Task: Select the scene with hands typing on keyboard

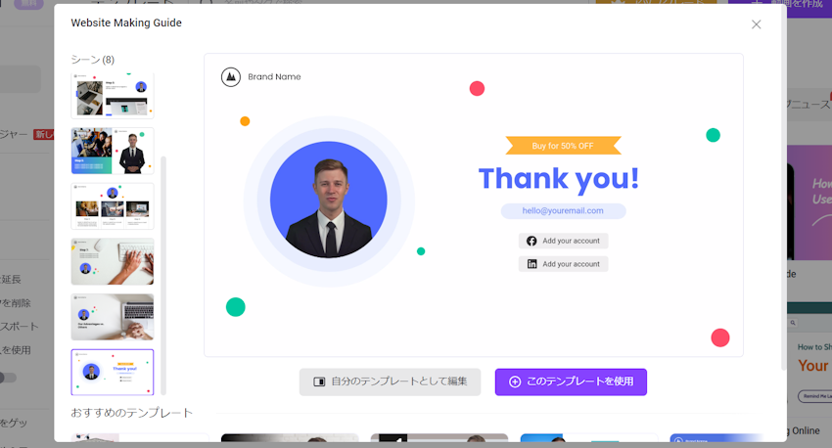Action: (x=113, y=261)
